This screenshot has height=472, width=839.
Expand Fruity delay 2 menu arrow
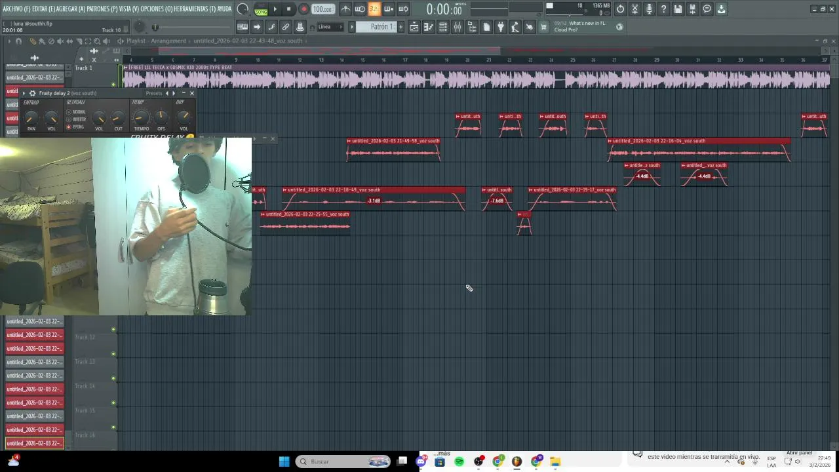click(x=24, y=93)
